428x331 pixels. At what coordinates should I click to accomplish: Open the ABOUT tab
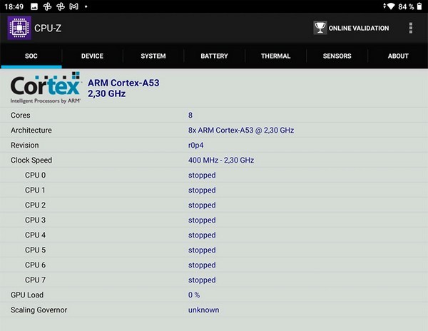[397, 56]
